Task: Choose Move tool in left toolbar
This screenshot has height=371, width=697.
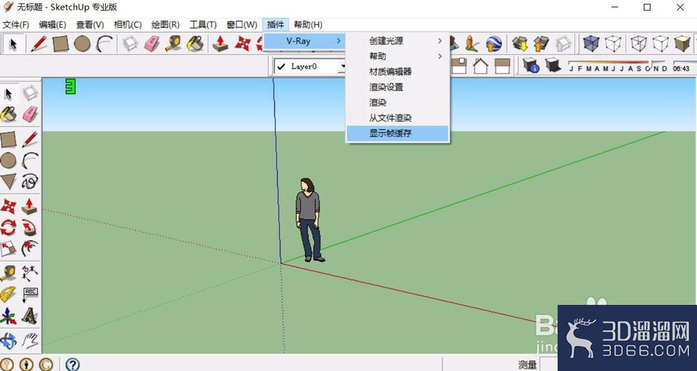Action: tap(8, 206)
